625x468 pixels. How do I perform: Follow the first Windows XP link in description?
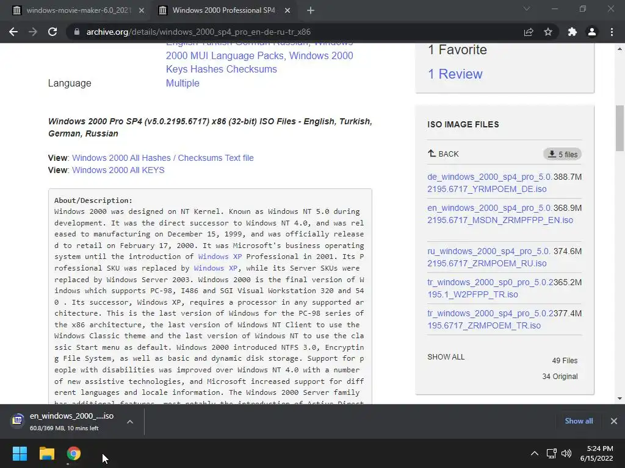coord(220,257)
